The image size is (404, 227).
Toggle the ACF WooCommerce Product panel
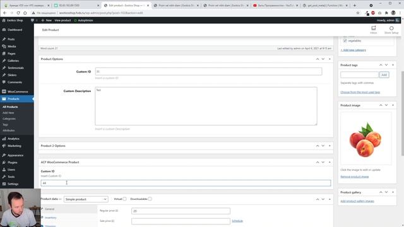point(330,163)
